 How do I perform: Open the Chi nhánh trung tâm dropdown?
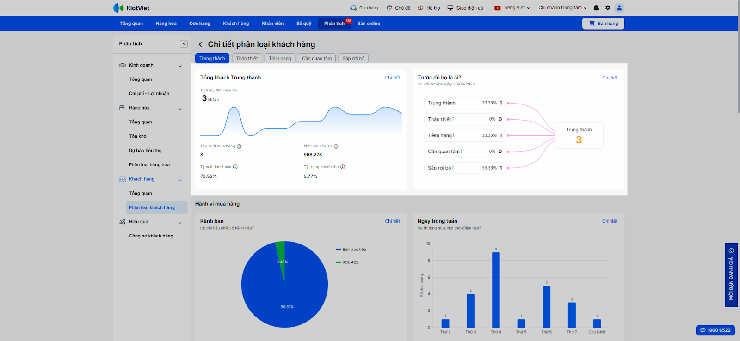tap(562, 8)
